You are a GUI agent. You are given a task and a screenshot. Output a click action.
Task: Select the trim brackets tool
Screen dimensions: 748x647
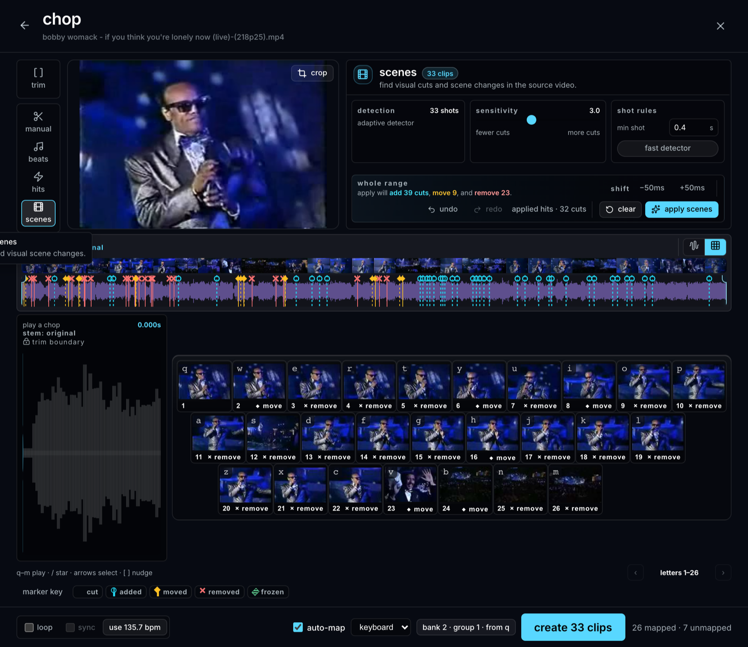click(x=38, y=79)
